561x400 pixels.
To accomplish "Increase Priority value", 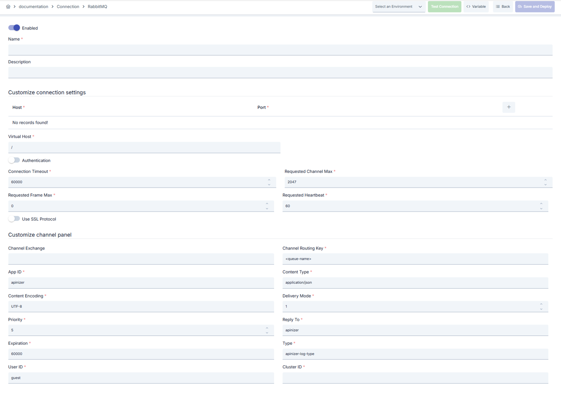I will pyautogui.click(x=267, y=328).
